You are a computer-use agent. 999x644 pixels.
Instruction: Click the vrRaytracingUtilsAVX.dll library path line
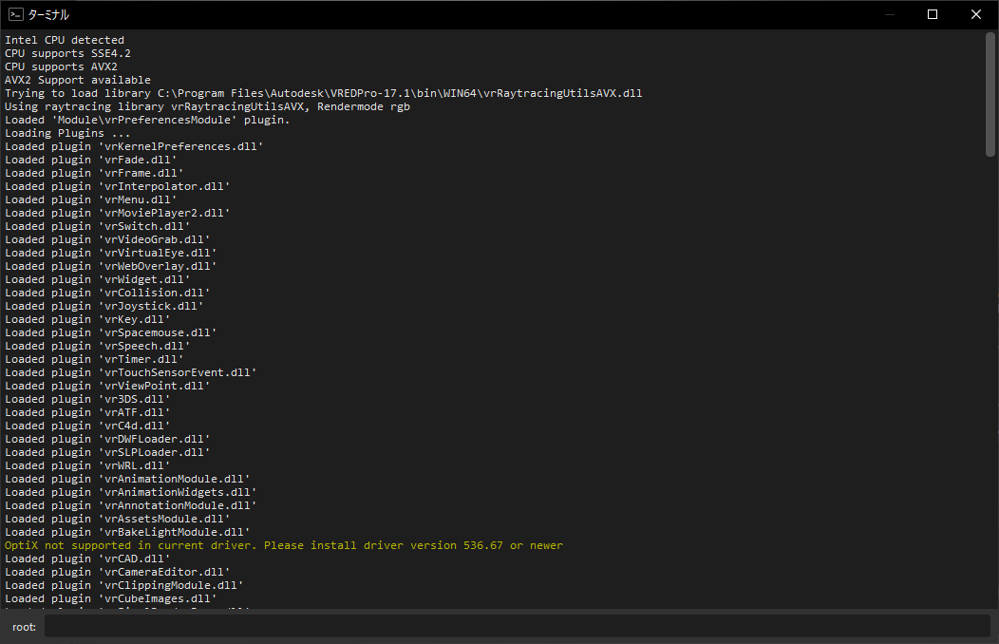coord(323,93)
